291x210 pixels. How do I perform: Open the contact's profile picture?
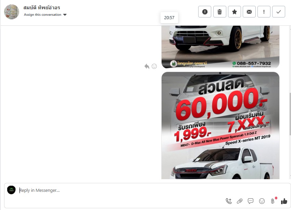click(12, 12)
